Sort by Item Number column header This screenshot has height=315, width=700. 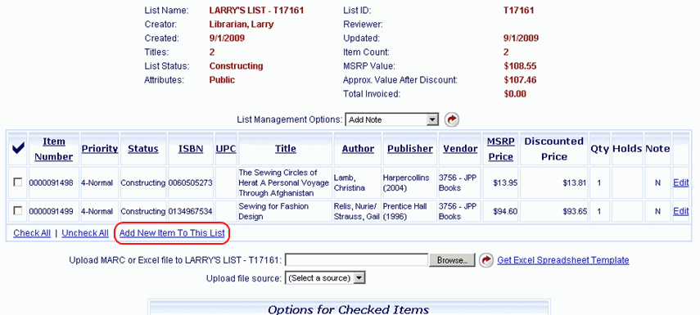click(53, 149)
